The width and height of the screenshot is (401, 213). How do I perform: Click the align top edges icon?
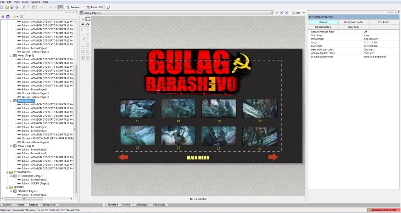(88, 30)
